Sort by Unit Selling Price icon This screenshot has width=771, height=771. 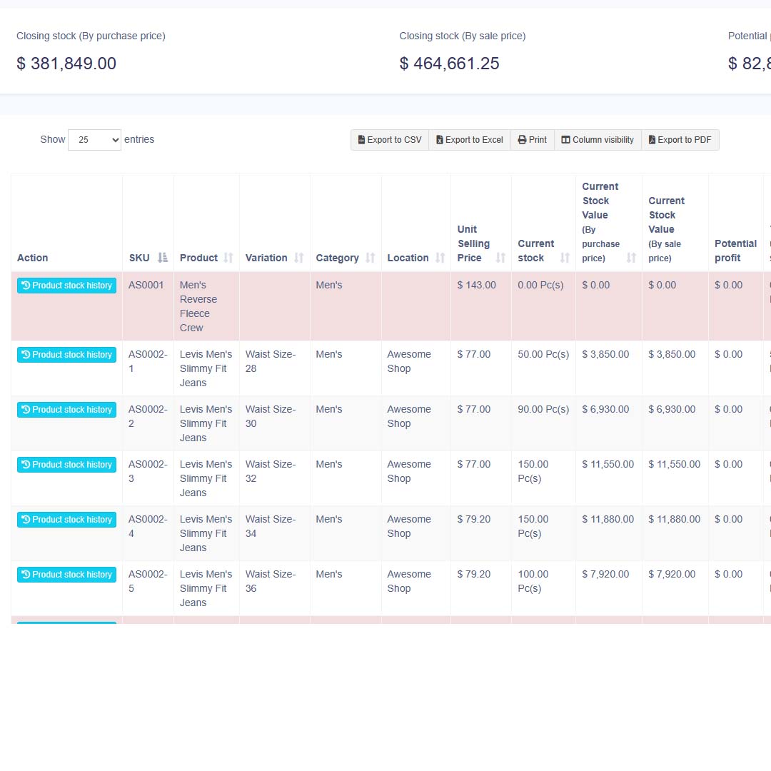500,258
